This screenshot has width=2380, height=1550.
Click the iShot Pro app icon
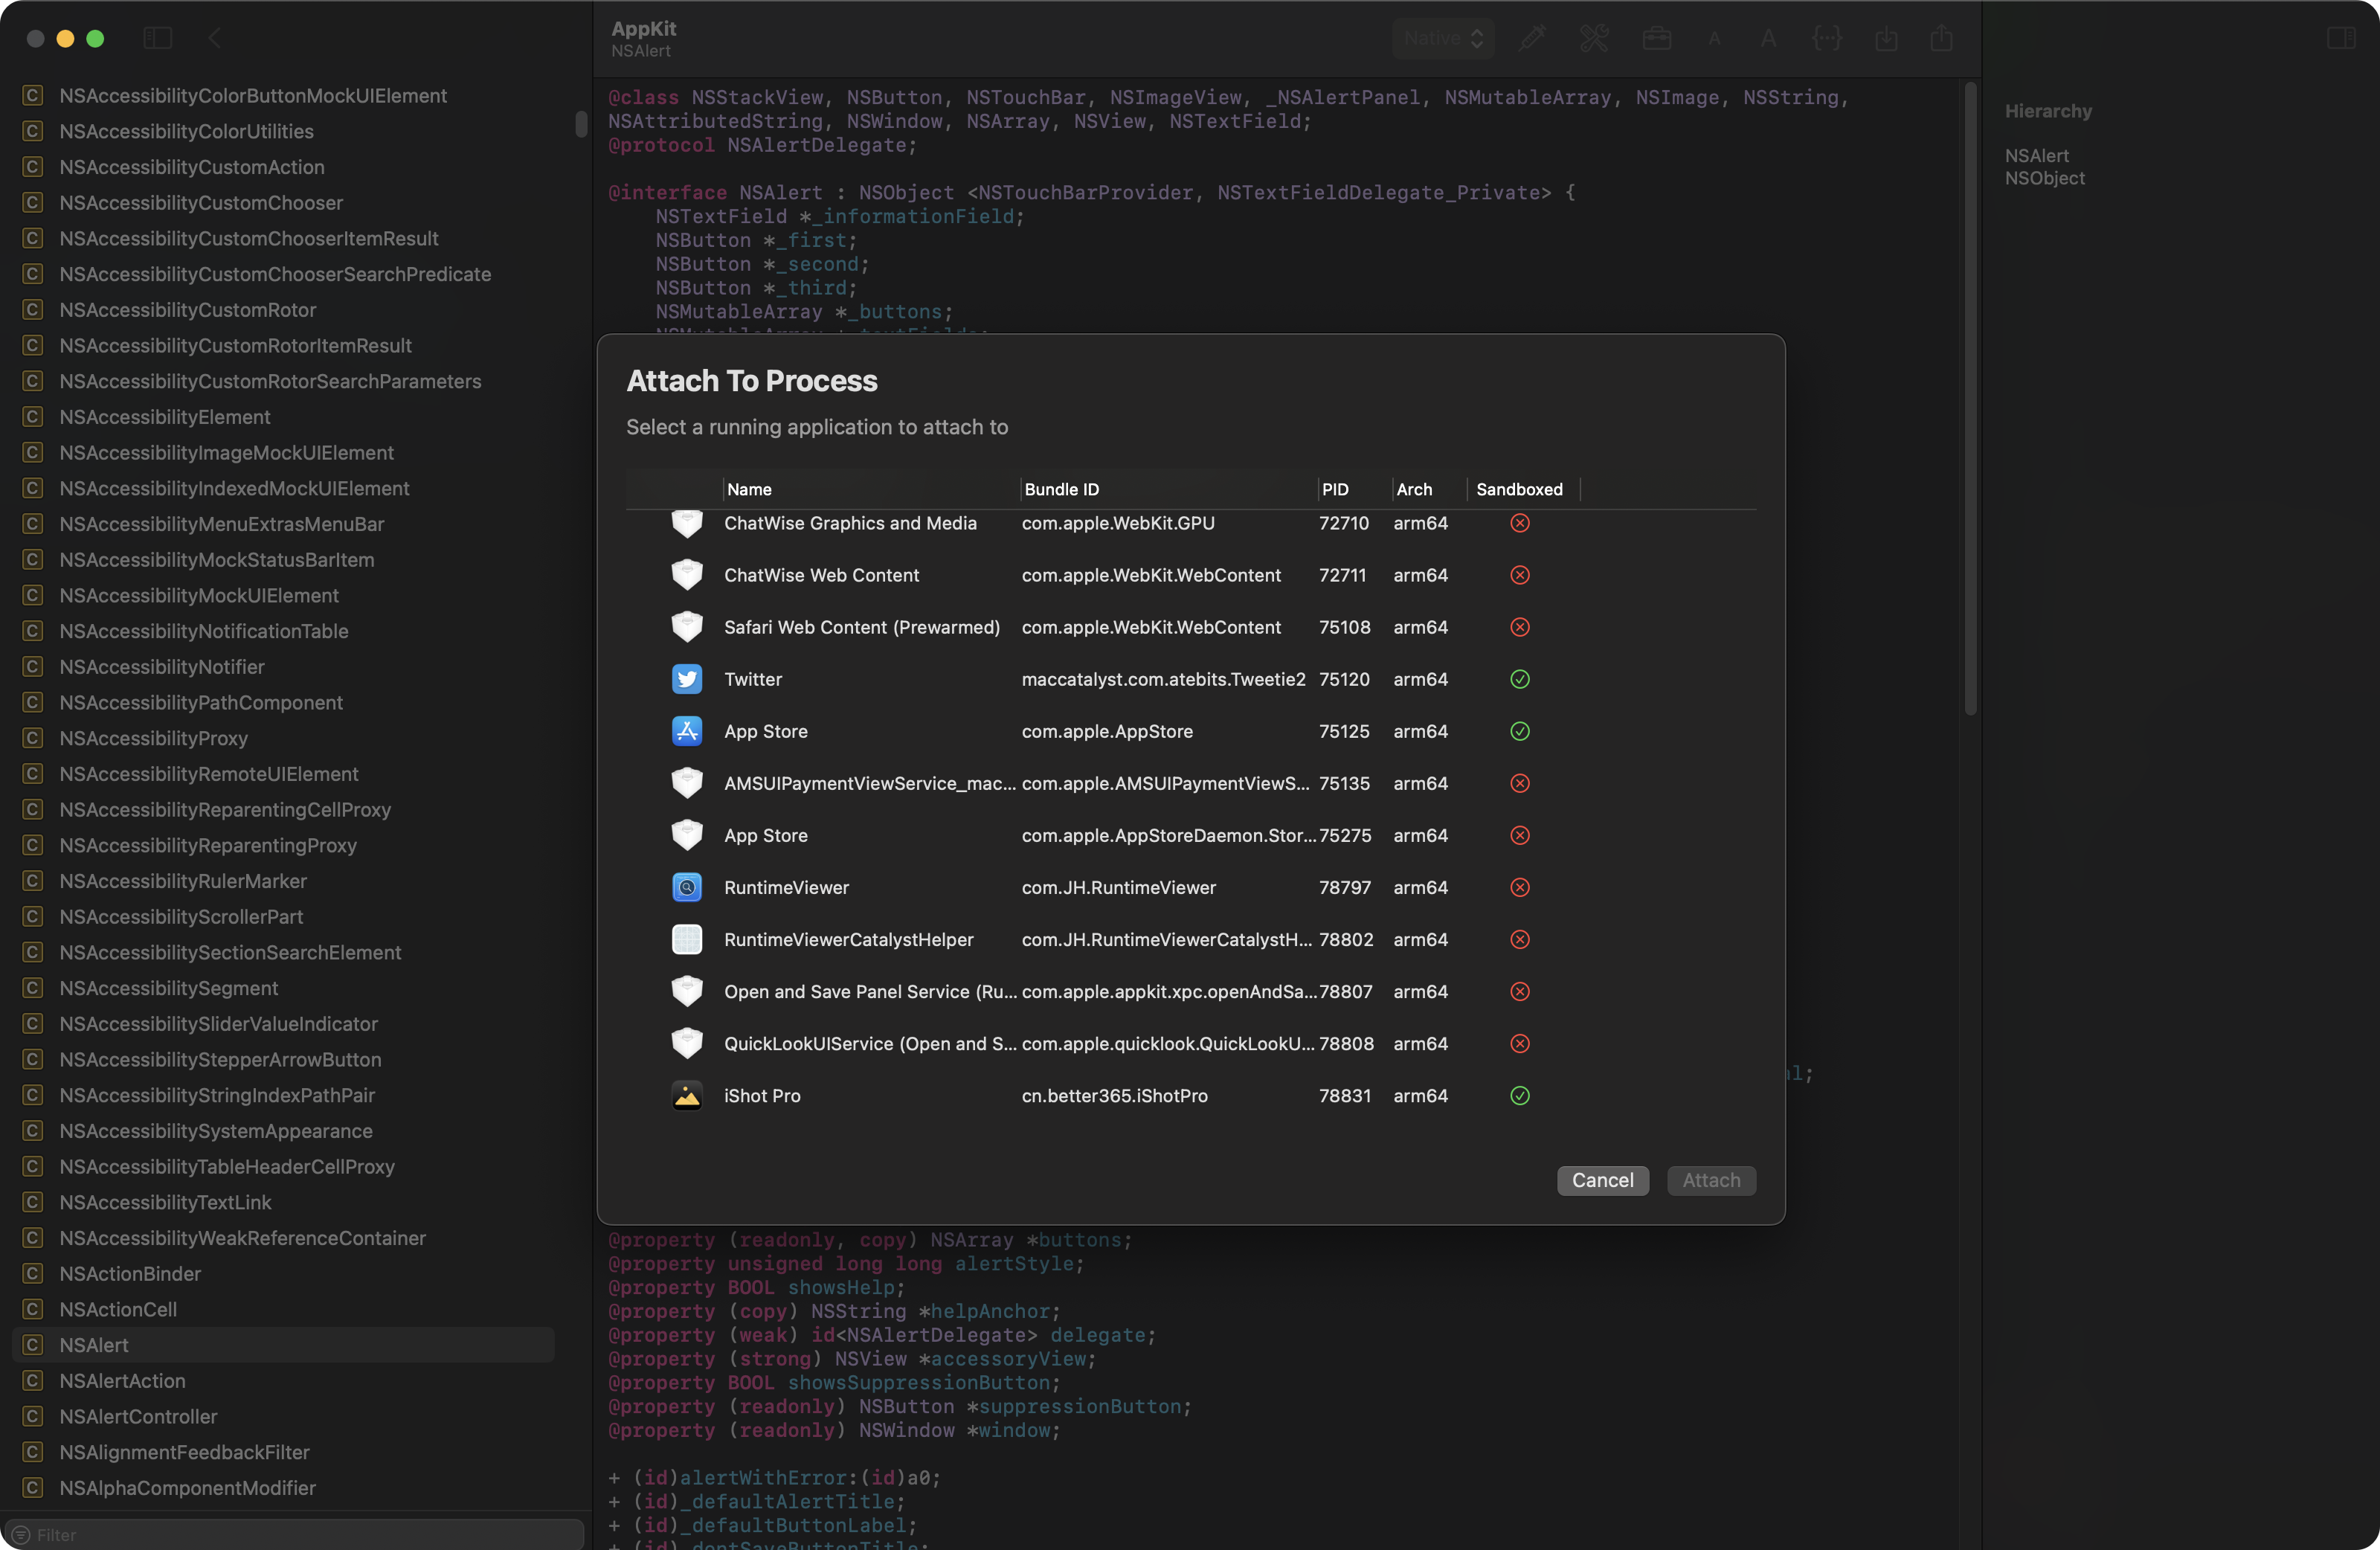pyautogui.click(x=687, y=1095)
